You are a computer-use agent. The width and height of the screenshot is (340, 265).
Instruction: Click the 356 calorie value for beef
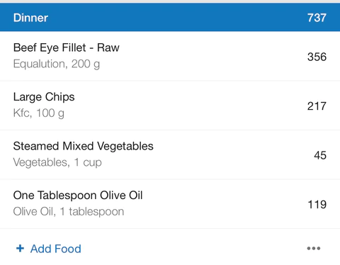tap(317, 57)
